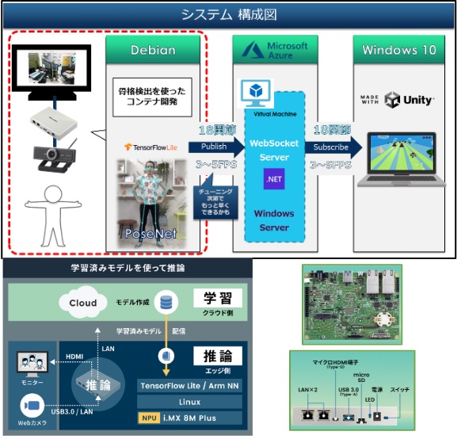Click the micro SD label
The height and width of the screenshot is (439, 461).
(361, 377)
